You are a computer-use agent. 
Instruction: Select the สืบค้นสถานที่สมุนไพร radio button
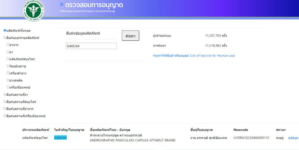(5, 102)
